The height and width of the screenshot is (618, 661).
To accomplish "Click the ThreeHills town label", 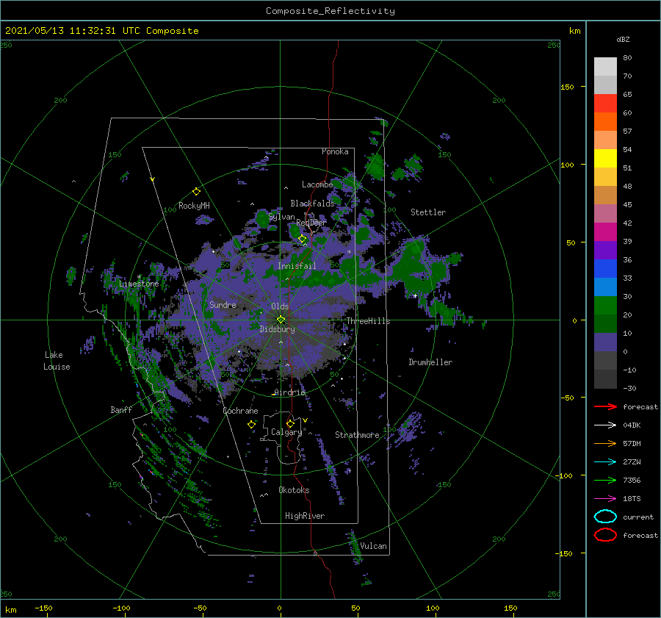I will tap(368, 321).
